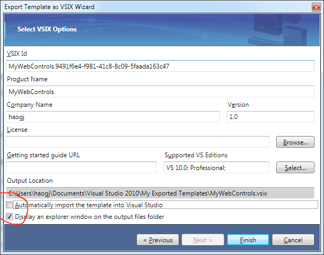The height and width of the screenshot is (255, 324).
Task: Click the 'Select VSIX Options' heading
Action: 47,29
